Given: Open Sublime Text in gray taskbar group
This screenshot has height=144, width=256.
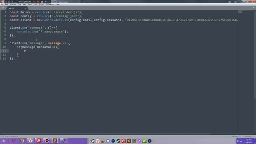Looking at the screenshot, I should pos(129,141).
